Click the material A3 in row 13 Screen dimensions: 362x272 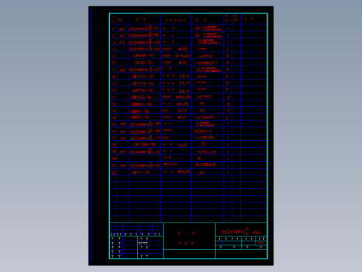[x=202, y=111]
